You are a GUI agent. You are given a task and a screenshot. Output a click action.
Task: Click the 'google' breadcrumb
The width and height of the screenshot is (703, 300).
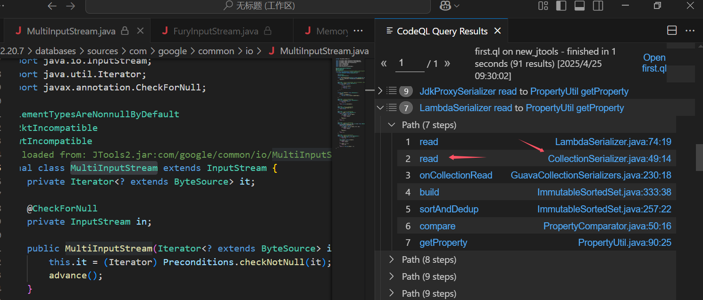click(x=172, y=51)
